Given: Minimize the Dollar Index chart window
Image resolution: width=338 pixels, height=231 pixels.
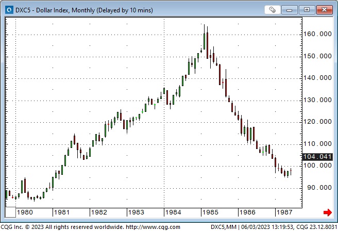Looking at the screenshot, I should [x=289, y=10].
